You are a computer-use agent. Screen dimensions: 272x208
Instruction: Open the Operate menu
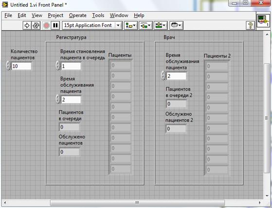(x=77, y=16)
